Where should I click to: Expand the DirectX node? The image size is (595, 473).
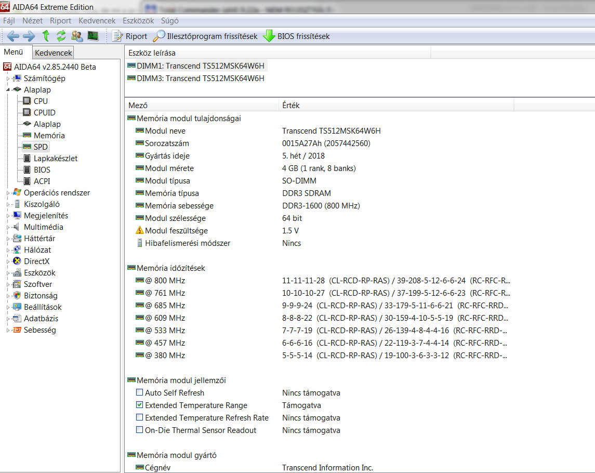8,261
